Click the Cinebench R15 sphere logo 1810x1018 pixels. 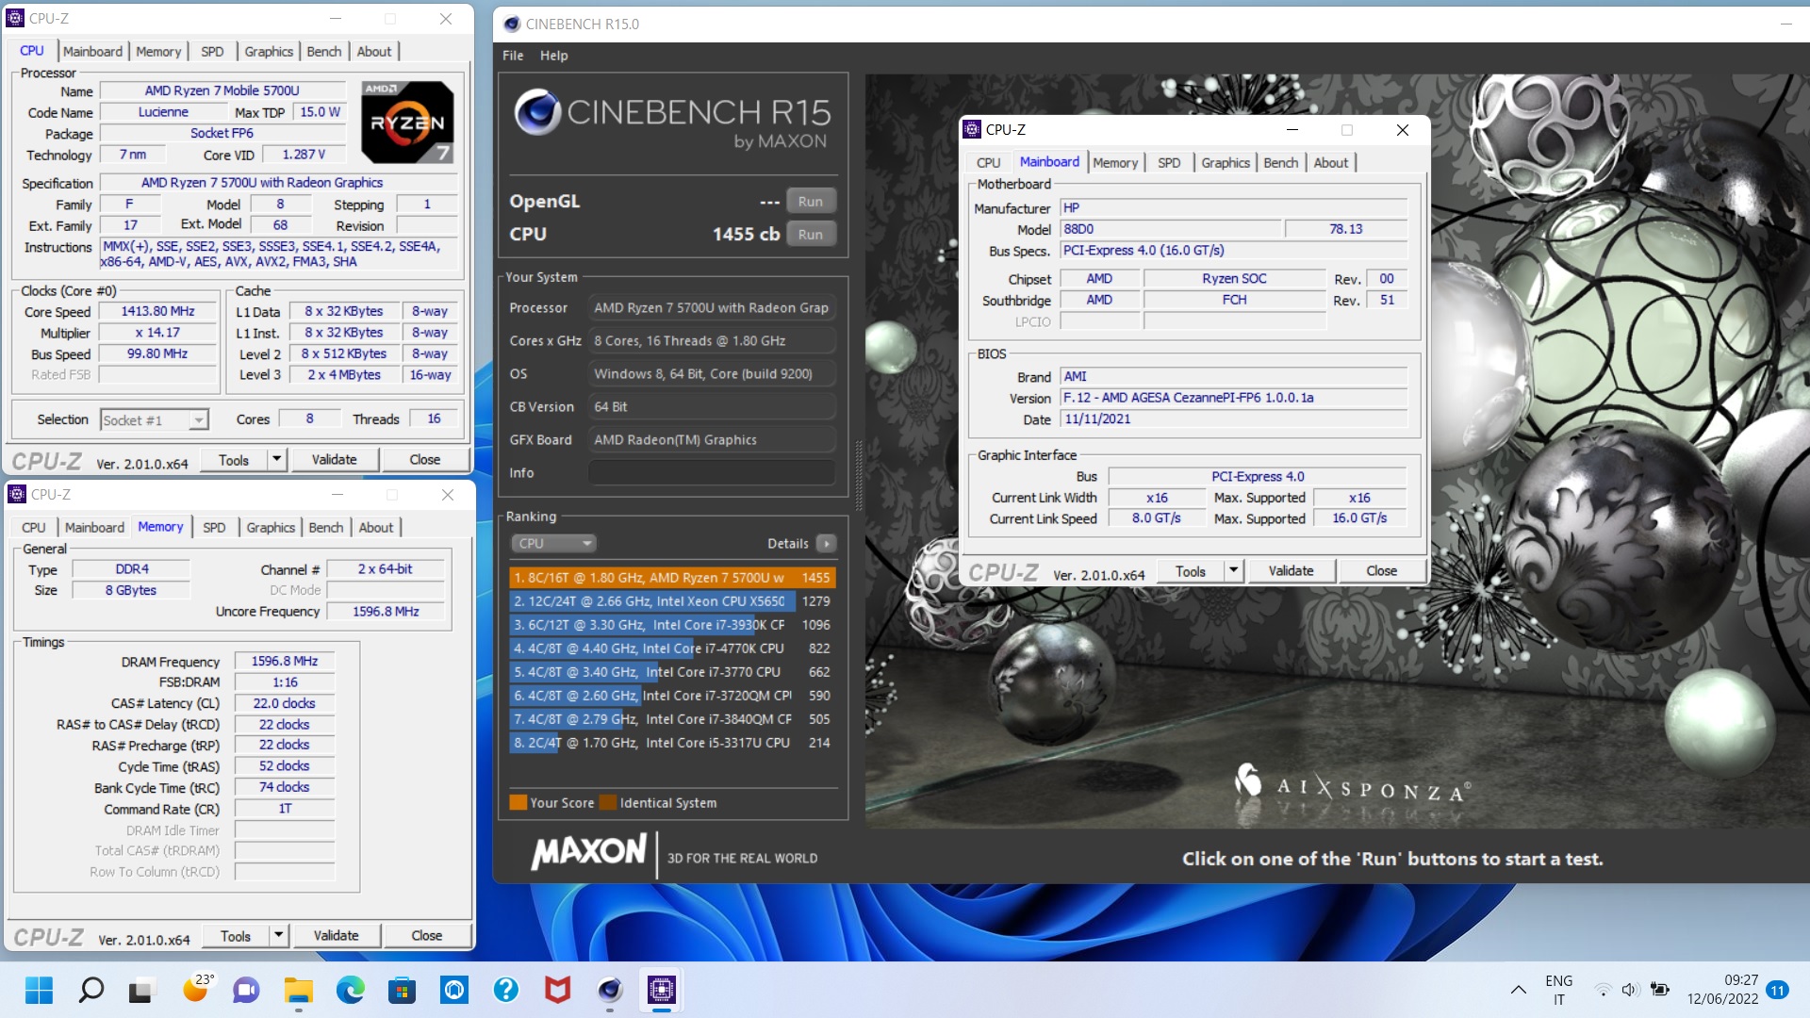pos(537,111)
